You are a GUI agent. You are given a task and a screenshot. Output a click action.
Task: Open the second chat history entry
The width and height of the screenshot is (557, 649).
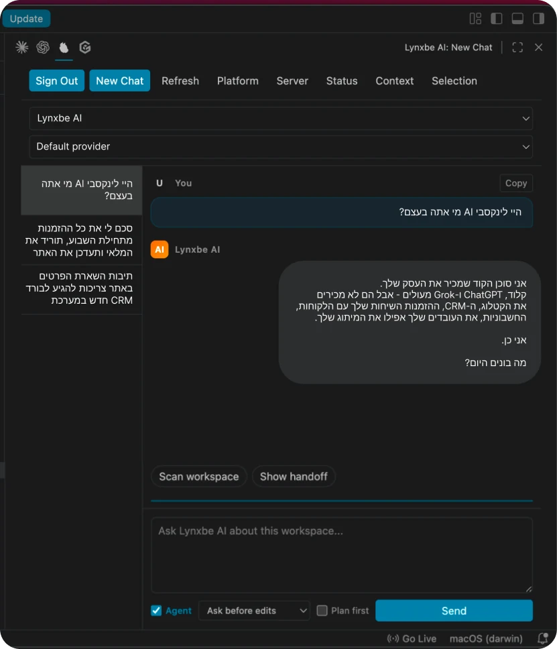point(82,240)
